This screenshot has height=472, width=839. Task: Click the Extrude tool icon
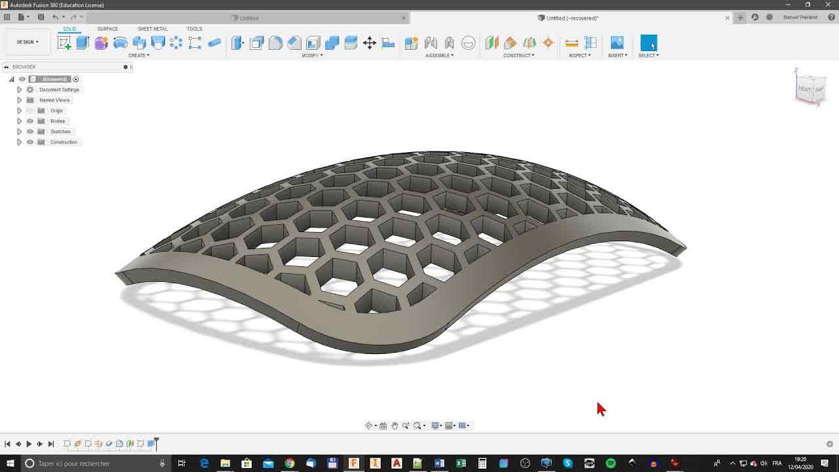pyautogui.click(x=83, y=43)
